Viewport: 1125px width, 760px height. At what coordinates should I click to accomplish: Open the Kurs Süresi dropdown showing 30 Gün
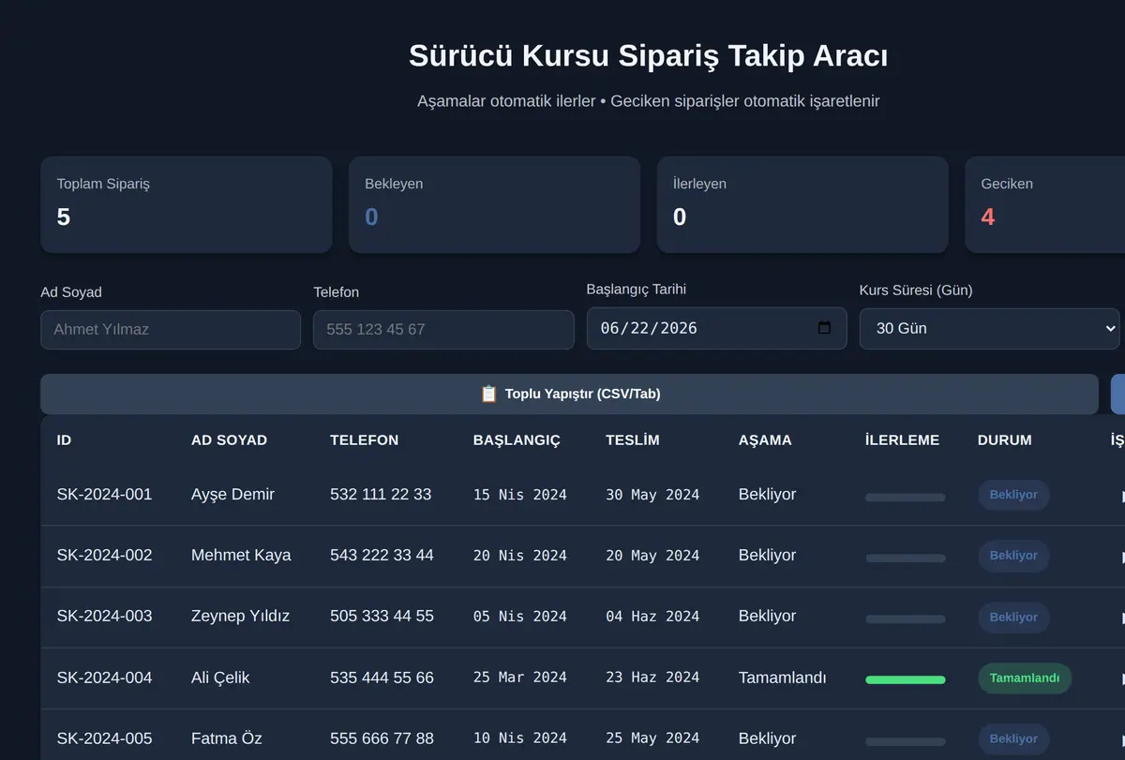tap(990, 328)
